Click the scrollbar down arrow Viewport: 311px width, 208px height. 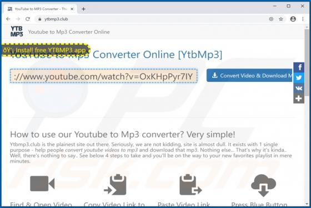pyautogui.click(x=307, y=204)
